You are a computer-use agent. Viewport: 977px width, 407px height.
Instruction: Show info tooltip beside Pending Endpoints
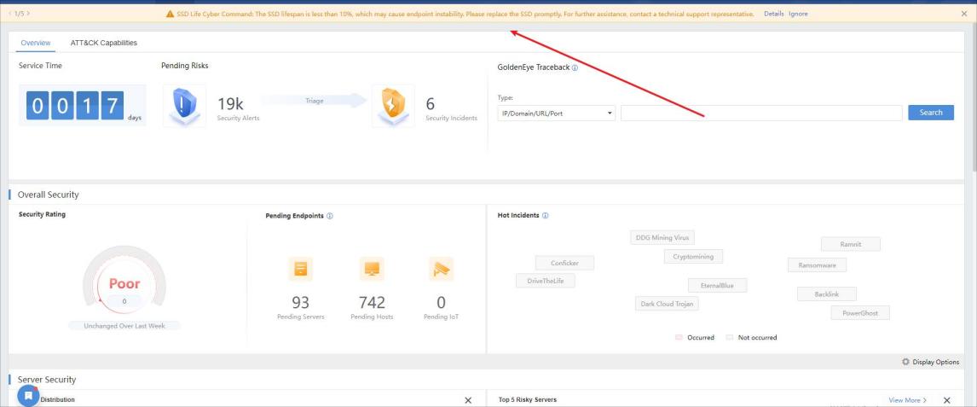[330, 216]
